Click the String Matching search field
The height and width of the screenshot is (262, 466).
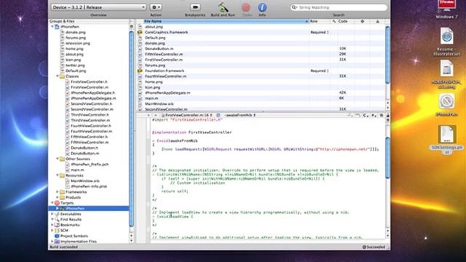pyautogui.click(x=339, y=7)
